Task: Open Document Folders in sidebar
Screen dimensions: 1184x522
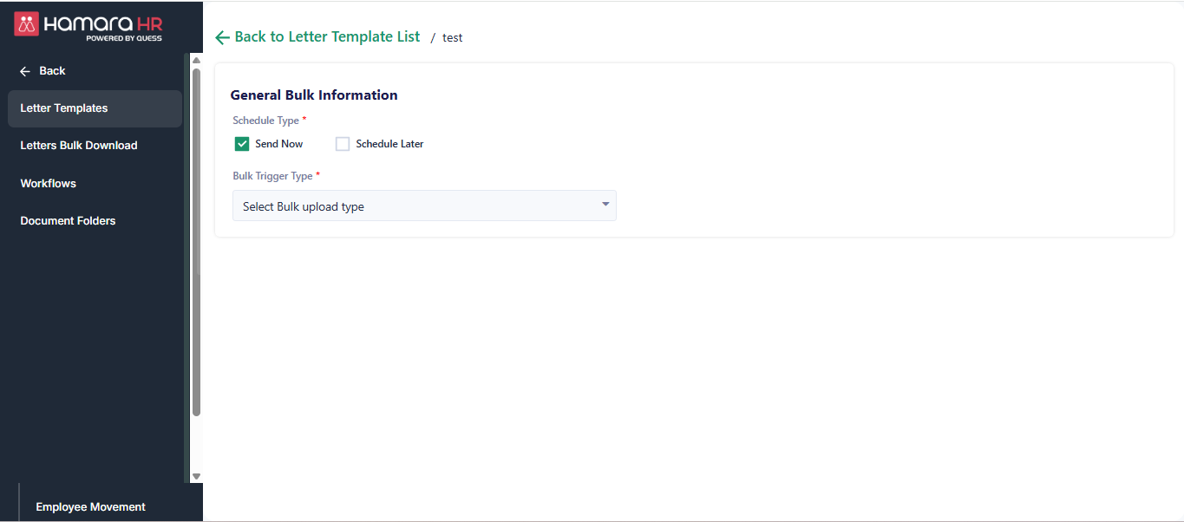Action: pos(68,221)
